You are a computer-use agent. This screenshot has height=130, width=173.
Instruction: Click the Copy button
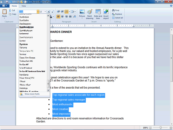point(13,14)
